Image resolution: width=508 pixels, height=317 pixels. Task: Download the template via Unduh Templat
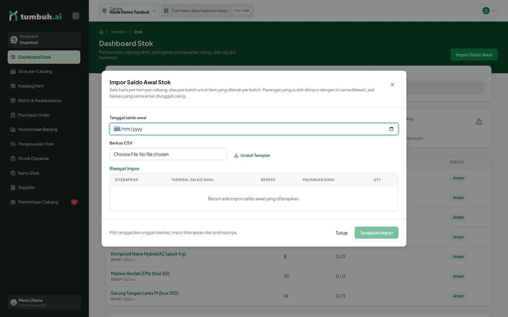click(252, 155)
